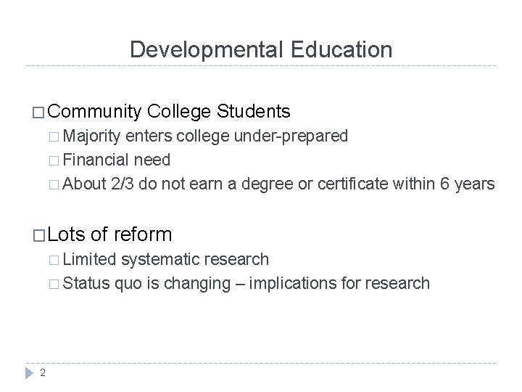Click bullet marker before About 2/3 line
Viewport: 522px width, 392px height.
point(57,184)
